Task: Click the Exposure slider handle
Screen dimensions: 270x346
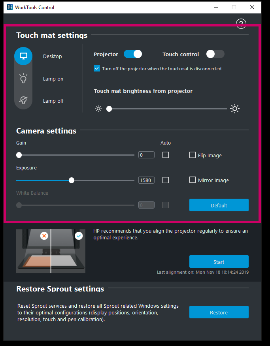Action: pyautogui.click(x=72, y=180)
